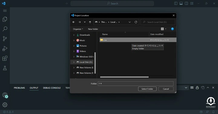
Task: Go forward in Project Location dialog
Action: click(80, 22)
